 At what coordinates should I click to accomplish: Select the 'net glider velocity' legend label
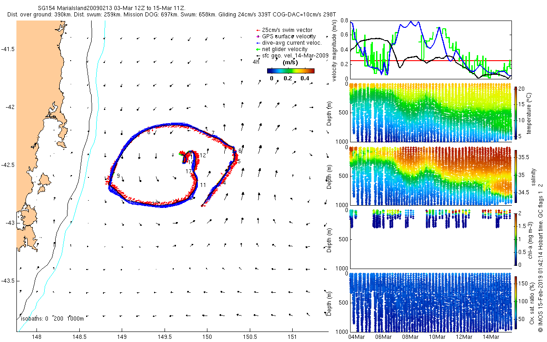[285, 49]
